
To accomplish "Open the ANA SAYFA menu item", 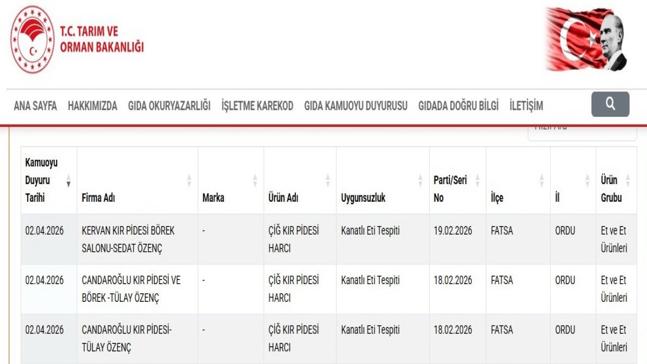I will pos(35,106).
